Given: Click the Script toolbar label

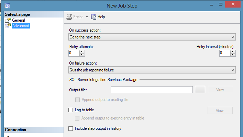Looking at the screenshot, I should [78, 17].
